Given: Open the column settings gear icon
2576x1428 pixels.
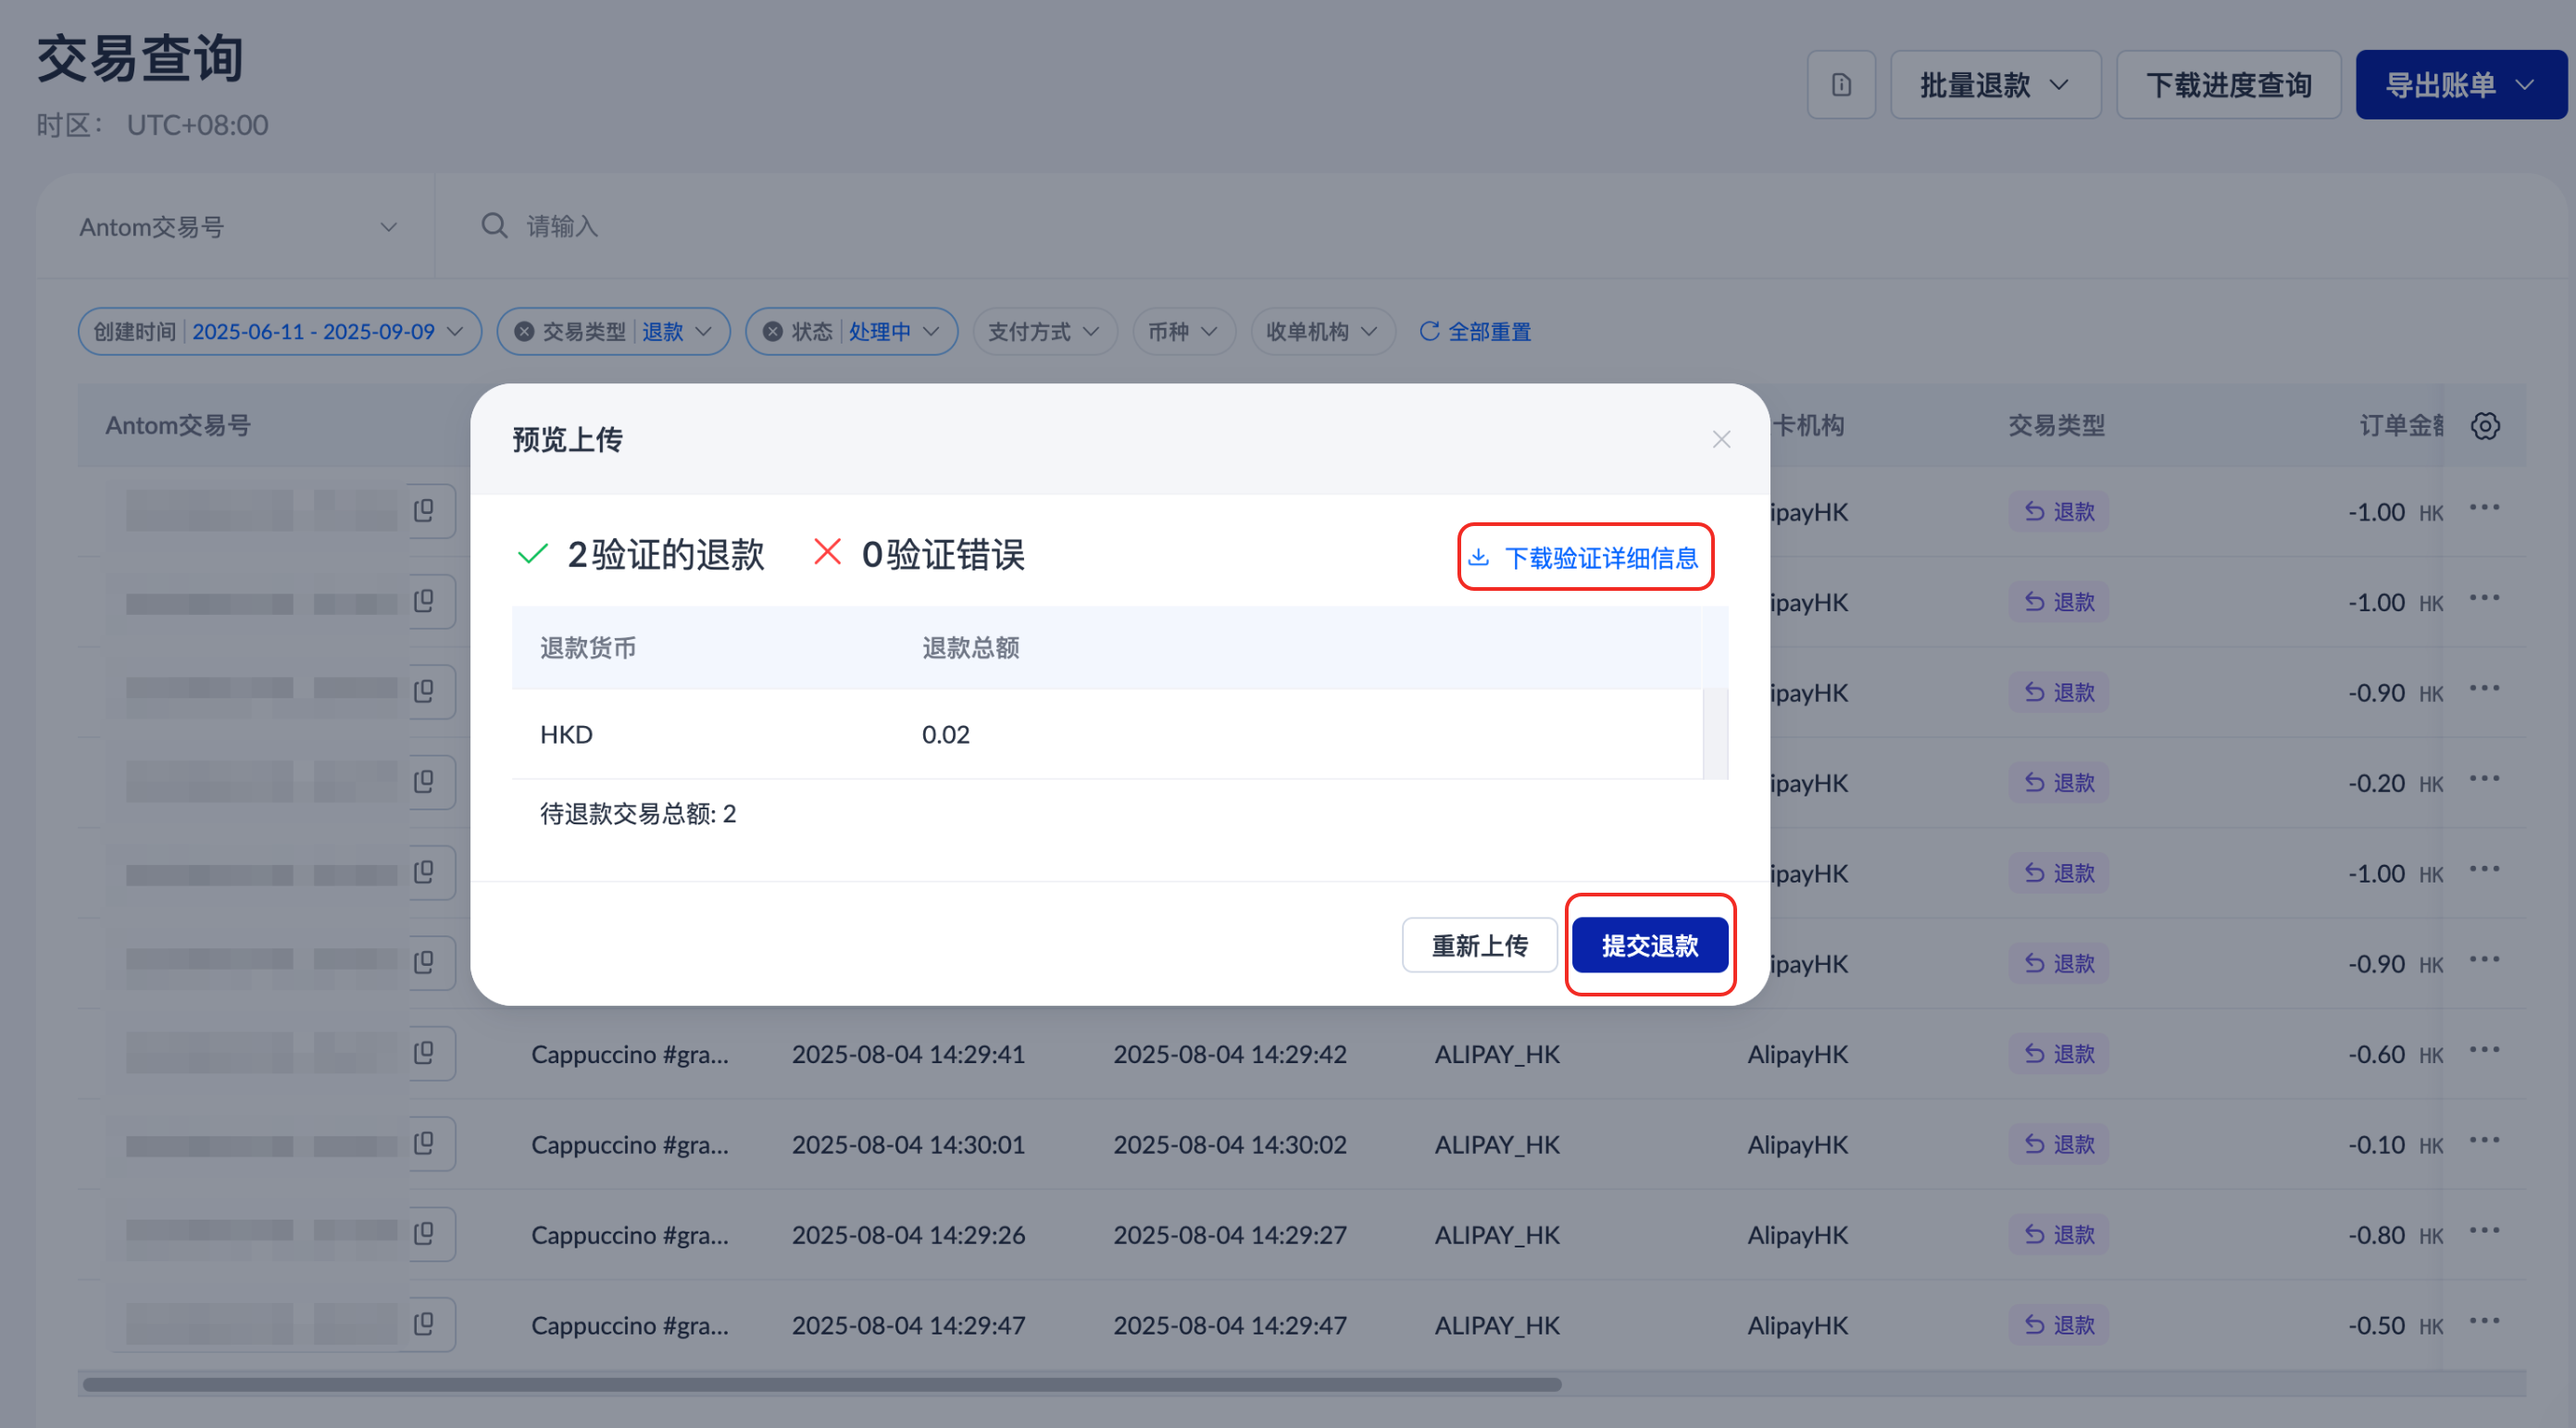Looking at the screenshot, I should click(x=2485, y=426).
